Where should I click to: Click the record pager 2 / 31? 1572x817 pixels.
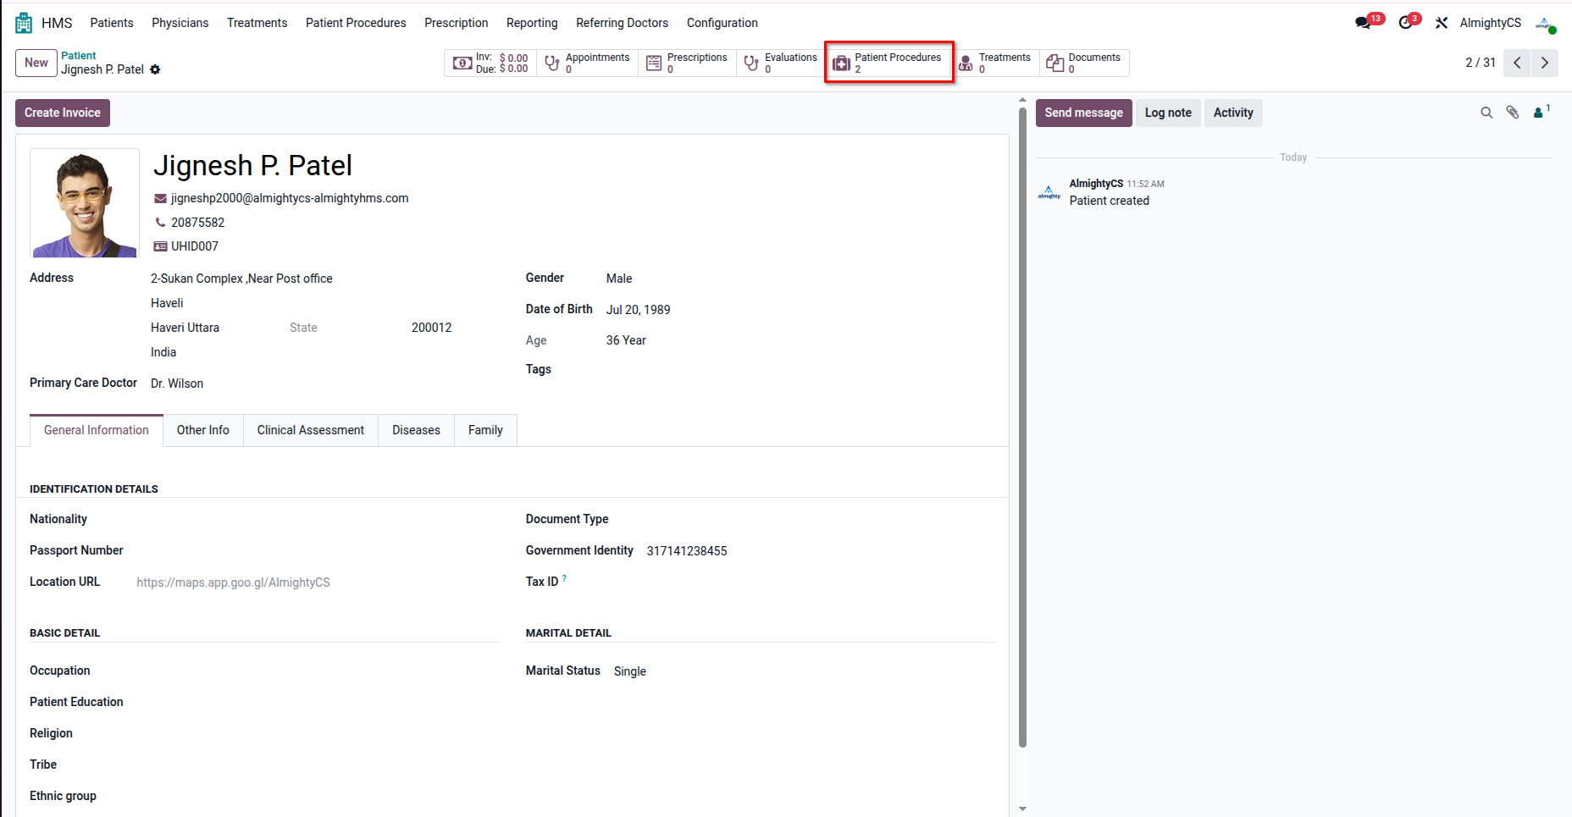pos(1481,63)
